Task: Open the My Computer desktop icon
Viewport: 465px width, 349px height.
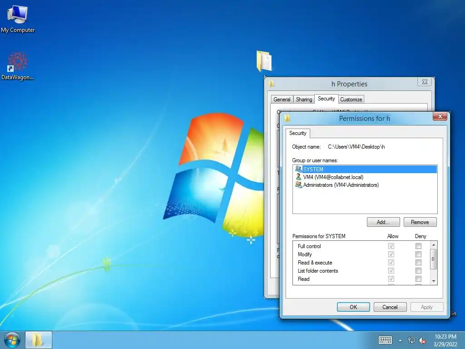Action: point(18,19)
